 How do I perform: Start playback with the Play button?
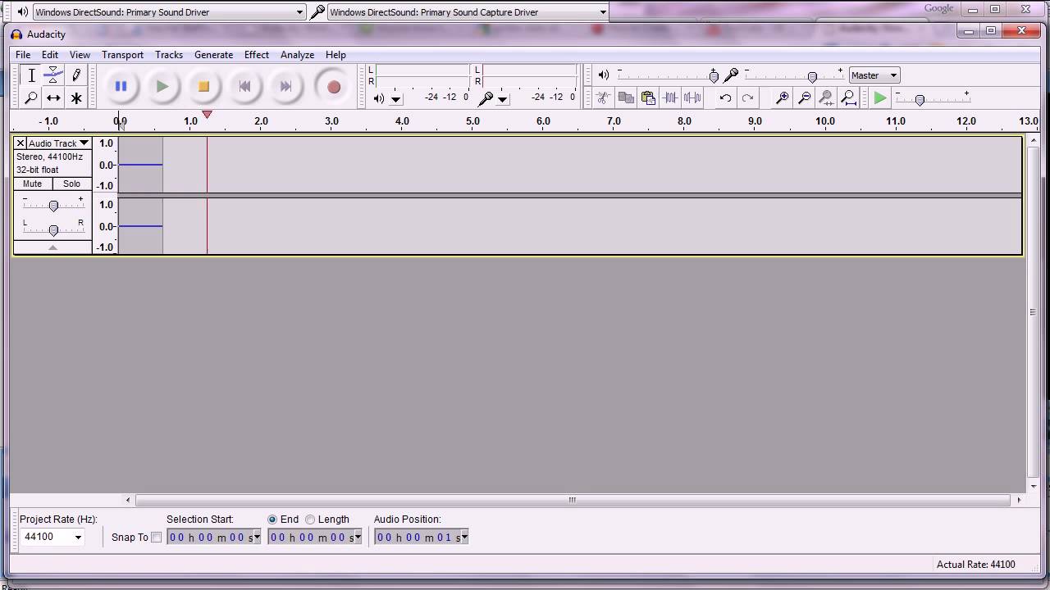tap(162, 86)
